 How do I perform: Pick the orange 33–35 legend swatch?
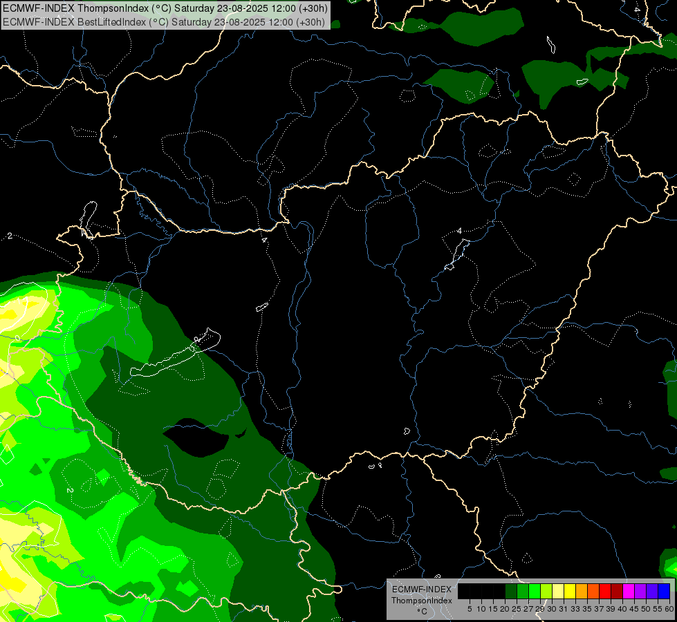pyautogui.click(x=582, y=591)
